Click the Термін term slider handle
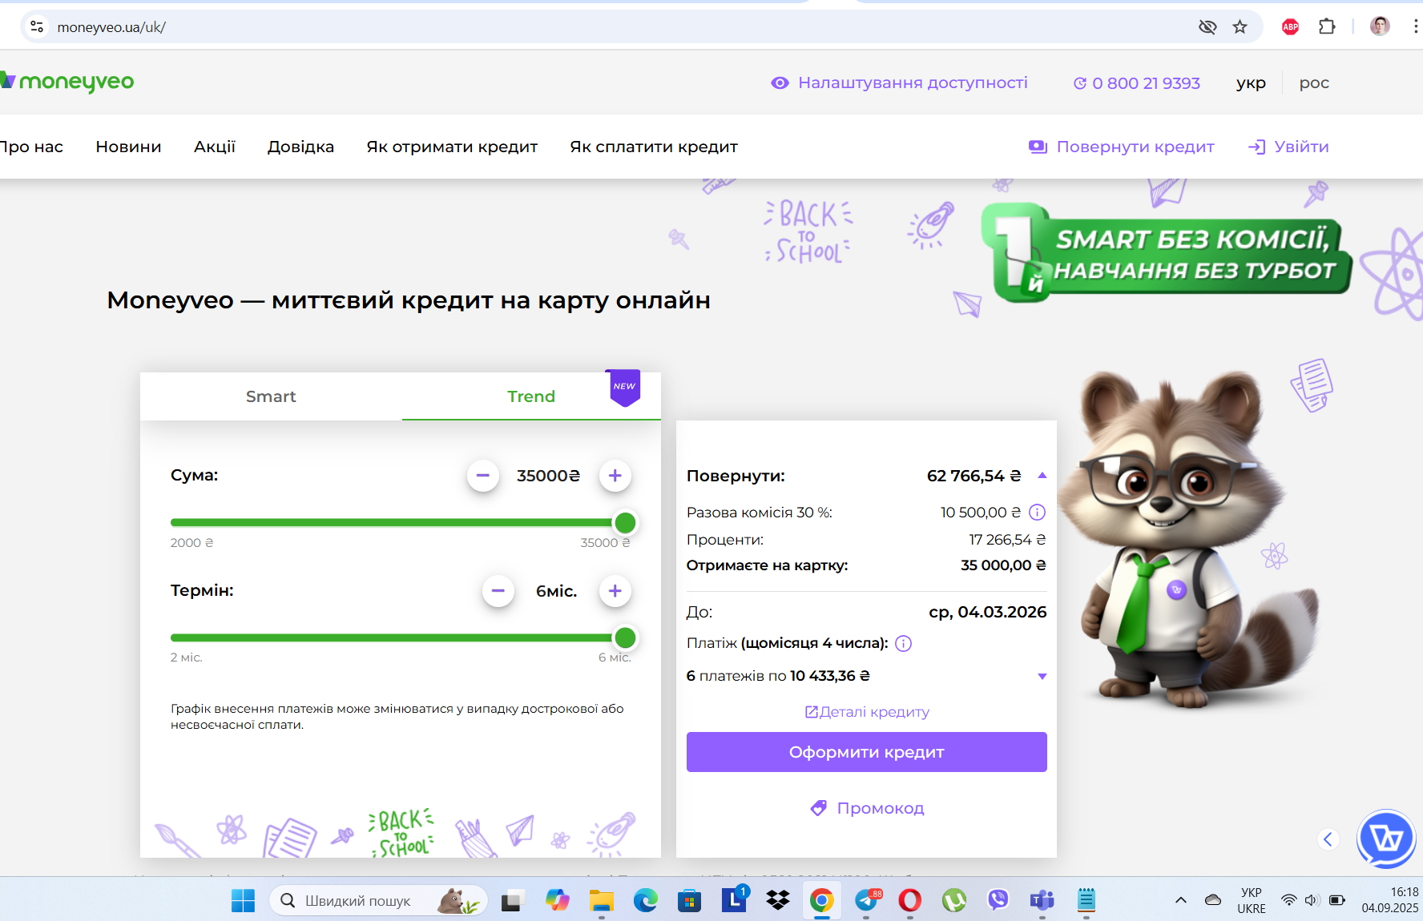This screenshot has width=1423, height=921. (625, 638)
